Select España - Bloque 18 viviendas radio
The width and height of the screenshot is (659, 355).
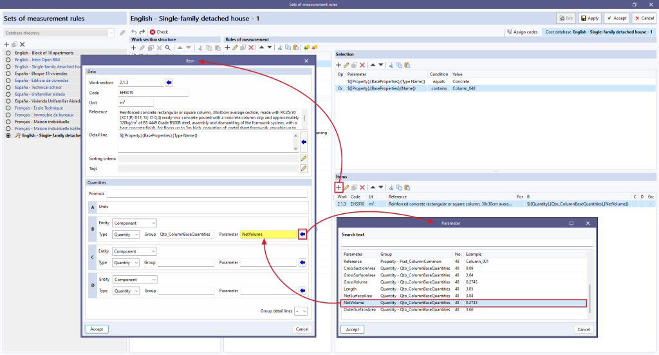[8, 73]
